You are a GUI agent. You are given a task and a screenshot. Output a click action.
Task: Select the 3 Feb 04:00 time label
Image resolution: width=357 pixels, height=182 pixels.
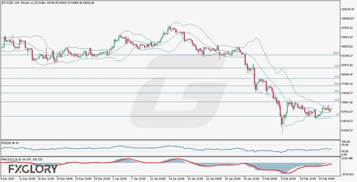pyautogui.click(x=270, y=179)
